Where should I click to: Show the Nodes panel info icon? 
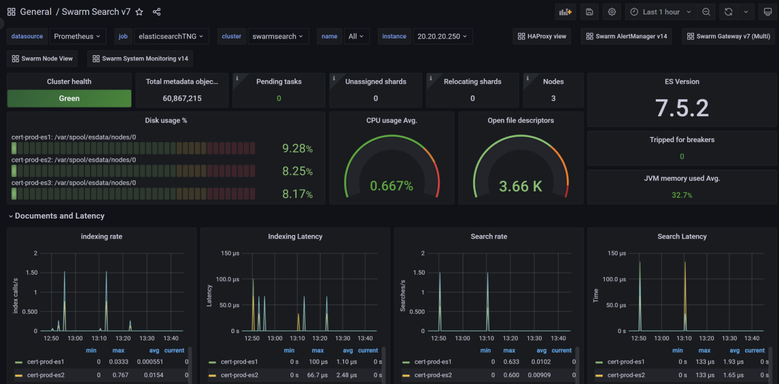pos(527,78)
